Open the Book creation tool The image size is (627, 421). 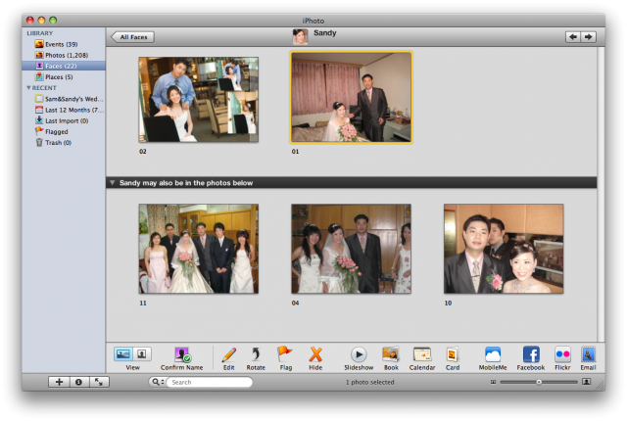click(390, 354)
